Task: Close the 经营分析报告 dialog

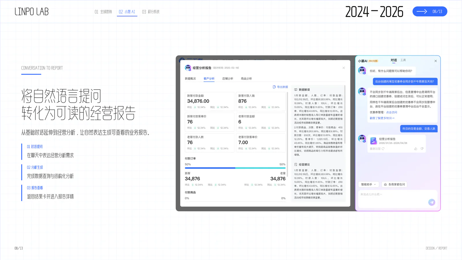Action: [x=344, y=68]
